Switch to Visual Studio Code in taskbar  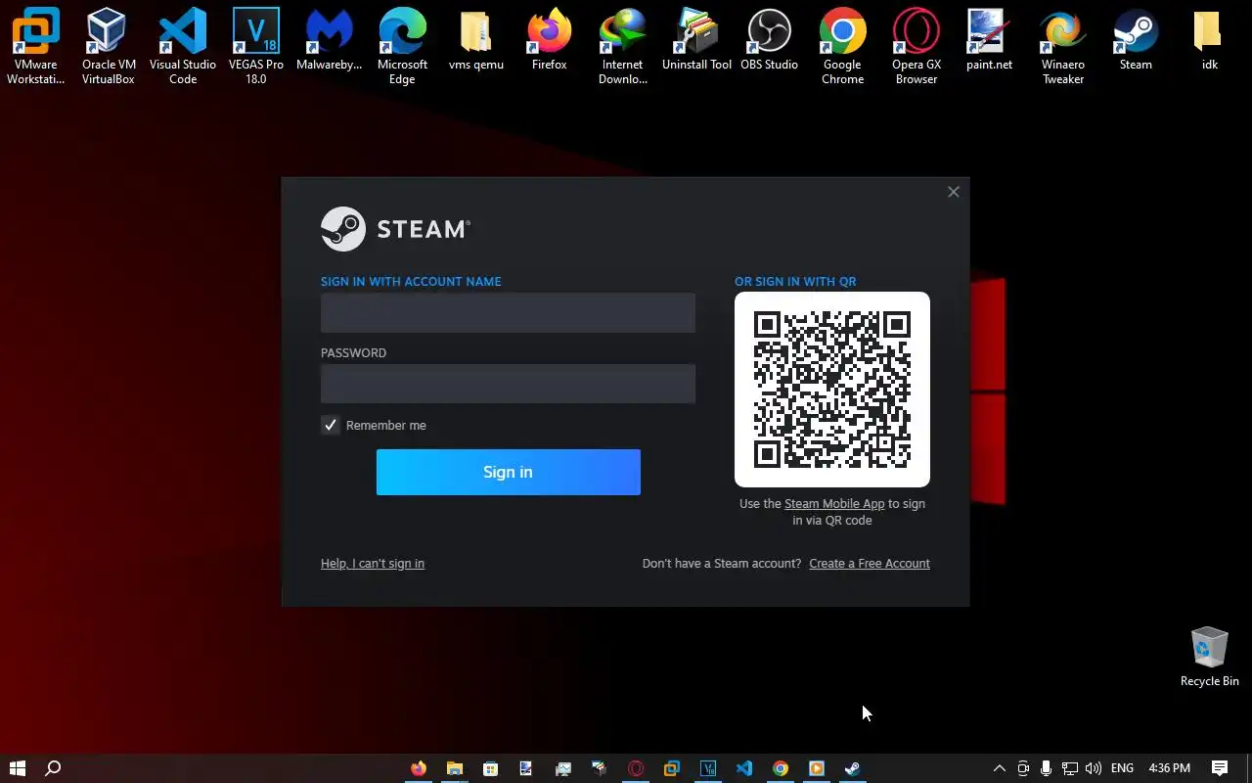point(744,768)
